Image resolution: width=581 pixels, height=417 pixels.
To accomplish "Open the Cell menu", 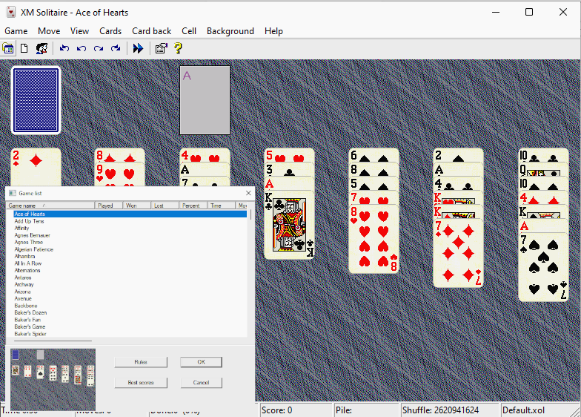I will click(x=189, y=31).
